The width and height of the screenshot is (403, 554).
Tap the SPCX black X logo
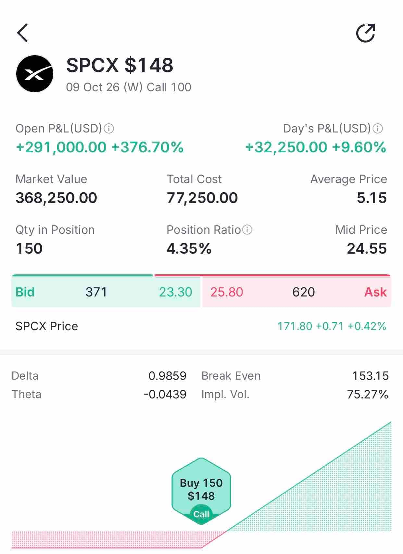point(35,74)
